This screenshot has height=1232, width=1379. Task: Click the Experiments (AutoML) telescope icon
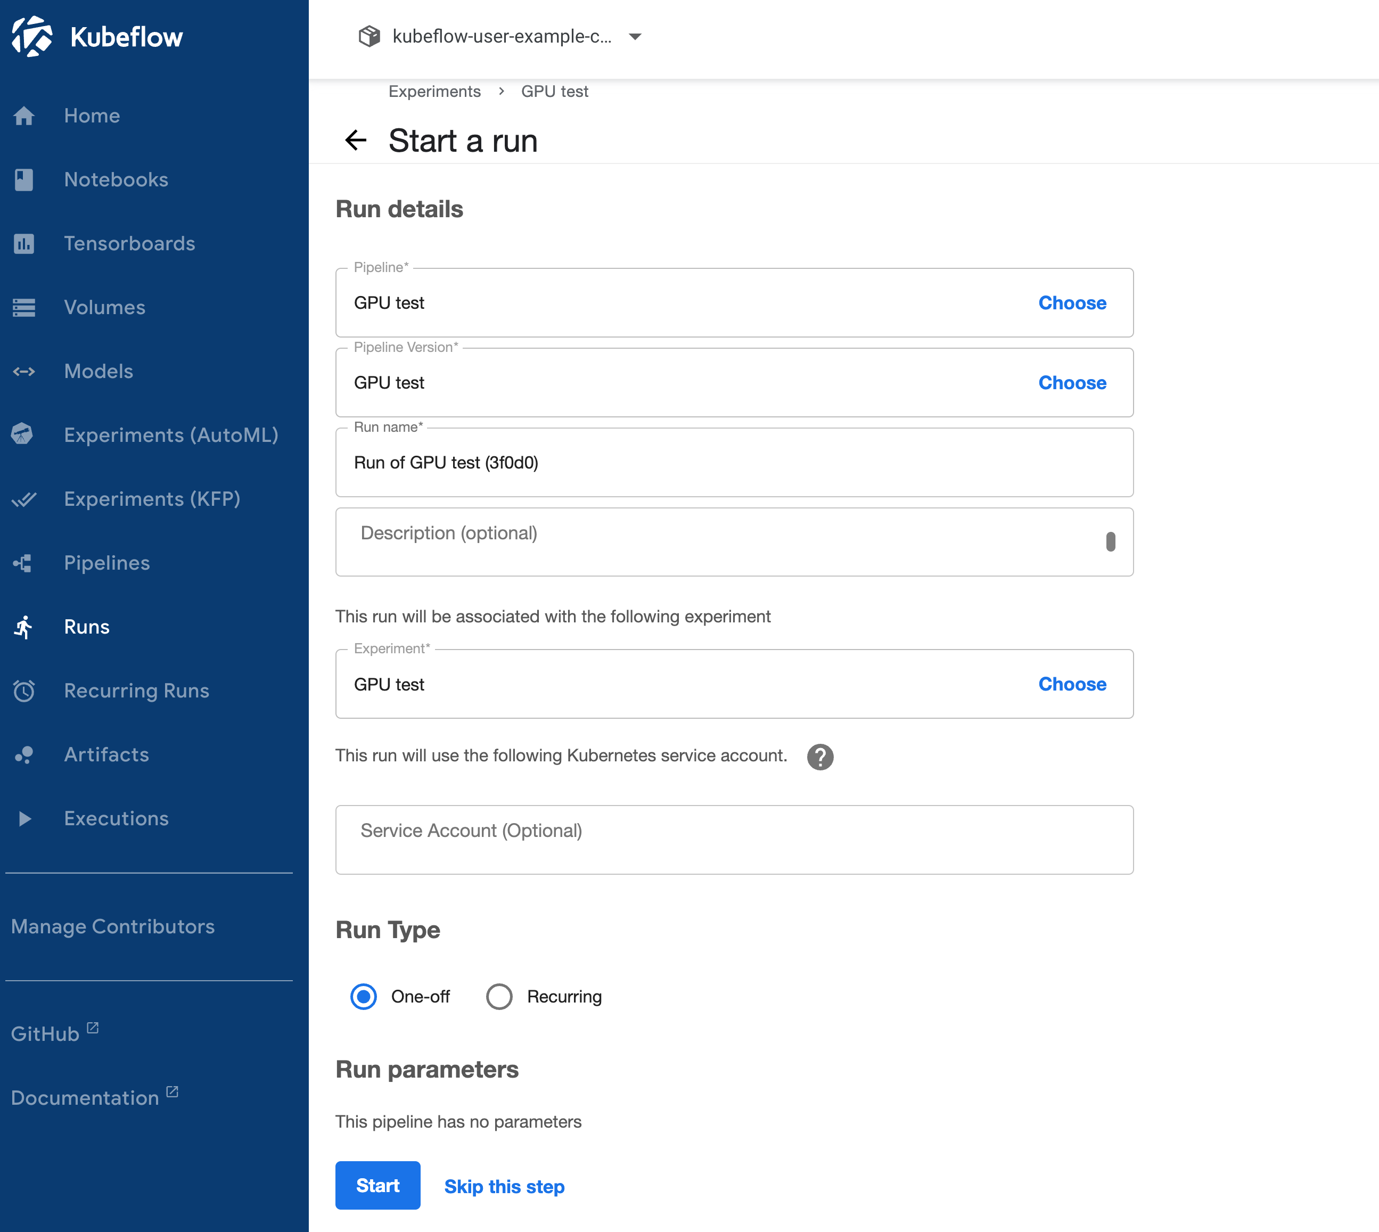(x=22, y=434)
